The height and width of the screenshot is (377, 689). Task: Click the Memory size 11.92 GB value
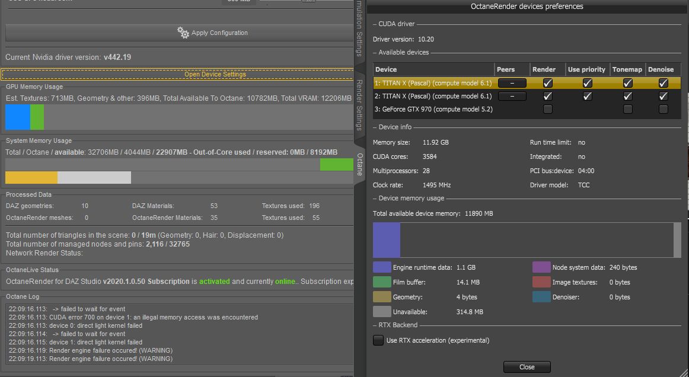point(435,142)
